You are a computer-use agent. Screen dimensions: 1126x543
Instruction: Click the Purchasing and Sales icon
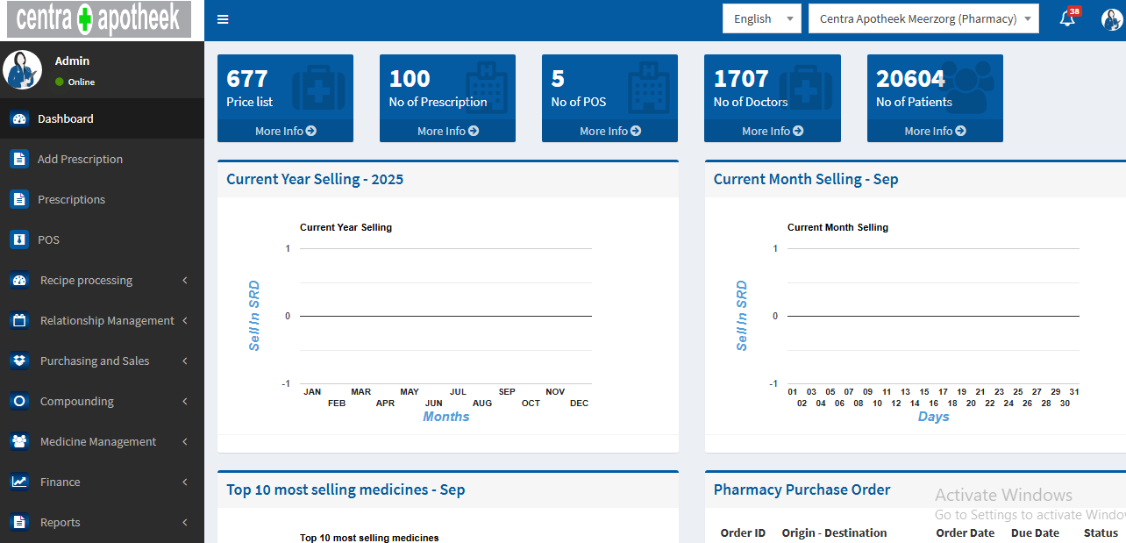tap(19, 361)
